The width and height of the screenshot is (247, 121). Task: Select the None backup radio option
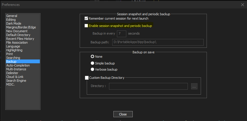tap(93, 57)
